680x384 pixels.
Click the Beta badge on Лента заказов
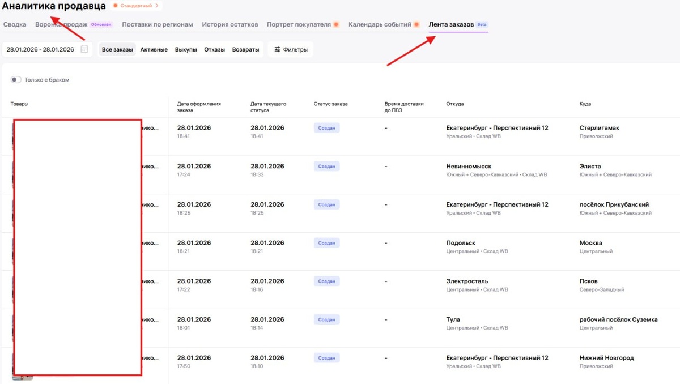[482, 25]
